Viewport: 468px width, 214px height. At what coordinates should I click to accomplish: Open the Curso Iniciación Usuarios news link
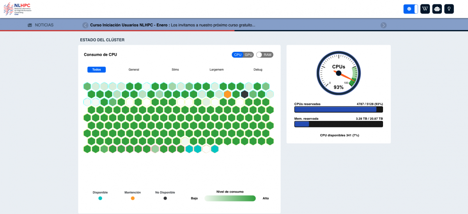coord(172,25)
